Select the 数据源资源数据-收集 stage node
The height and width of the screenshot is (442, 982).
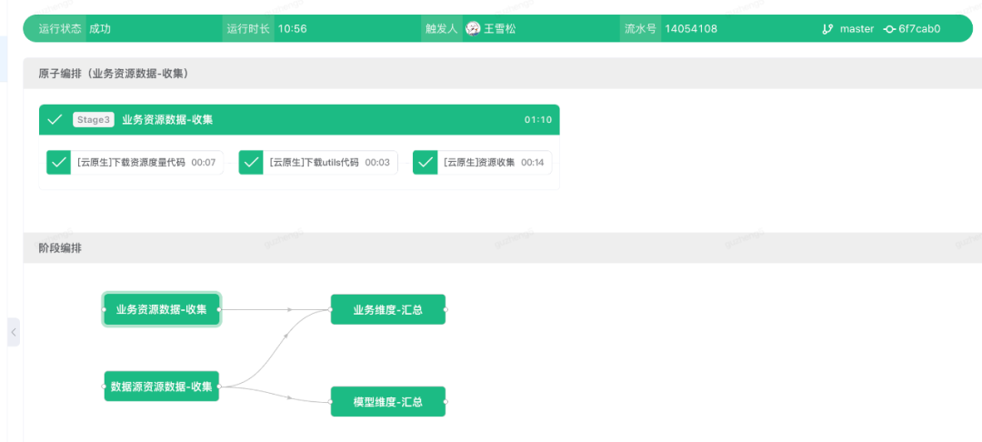tap(162, 387)
